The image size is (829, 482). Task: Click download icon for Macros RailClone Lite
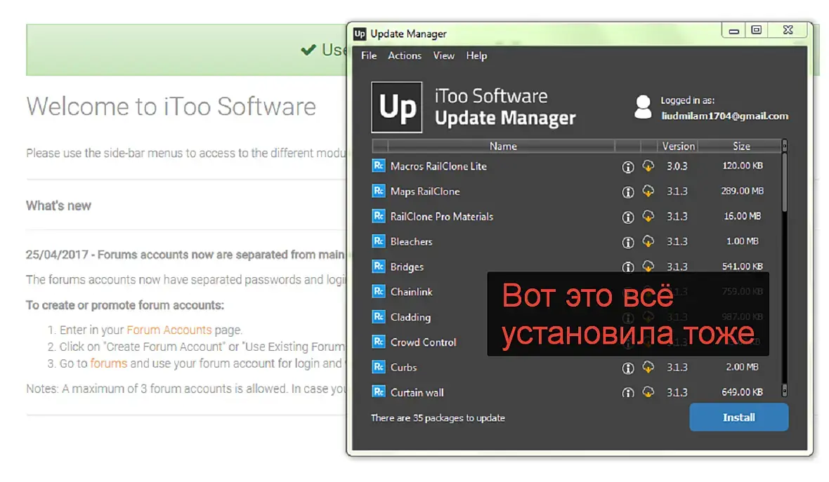(648, 166)
